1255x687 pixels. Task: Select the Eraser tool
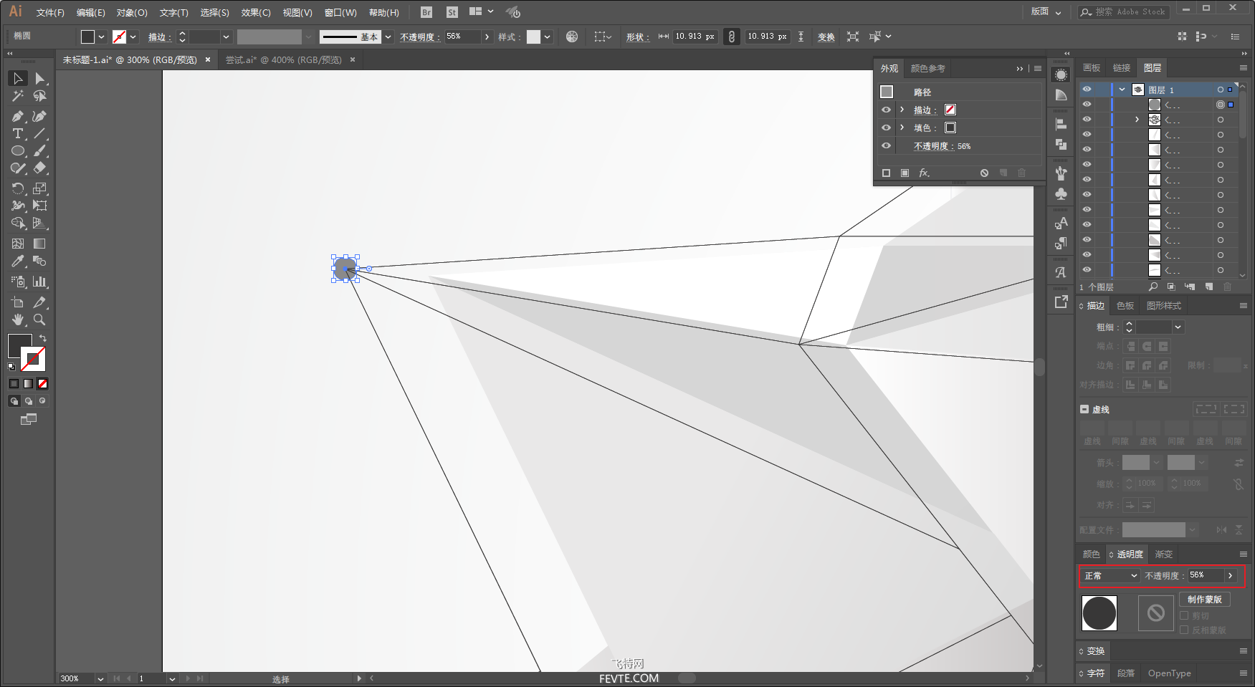[x=40, y=168]
